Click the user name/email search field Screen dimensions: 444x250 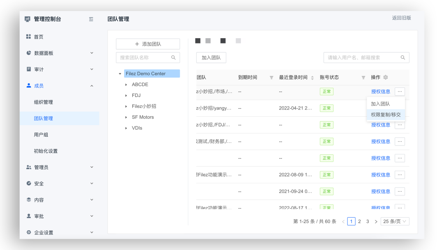(x=366, y=57)
